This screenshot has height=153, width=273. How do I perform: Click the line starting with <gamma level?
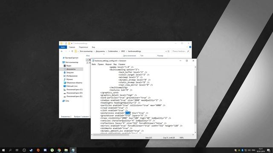coord(121,67)
